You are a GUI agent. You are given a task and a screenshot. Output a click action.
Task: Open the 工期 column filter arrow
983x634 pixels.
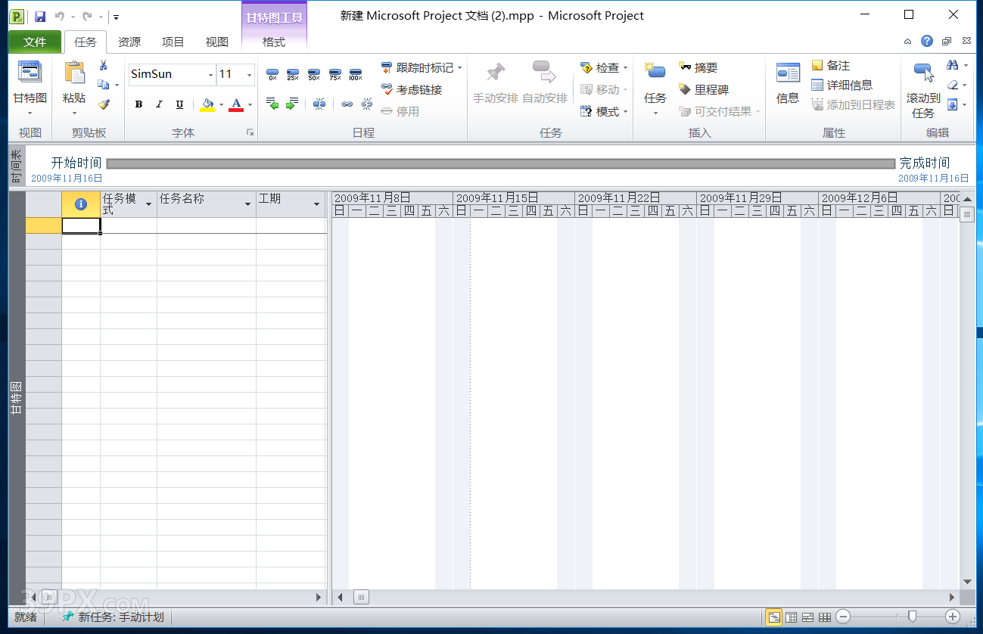click(x=317, y=204)
